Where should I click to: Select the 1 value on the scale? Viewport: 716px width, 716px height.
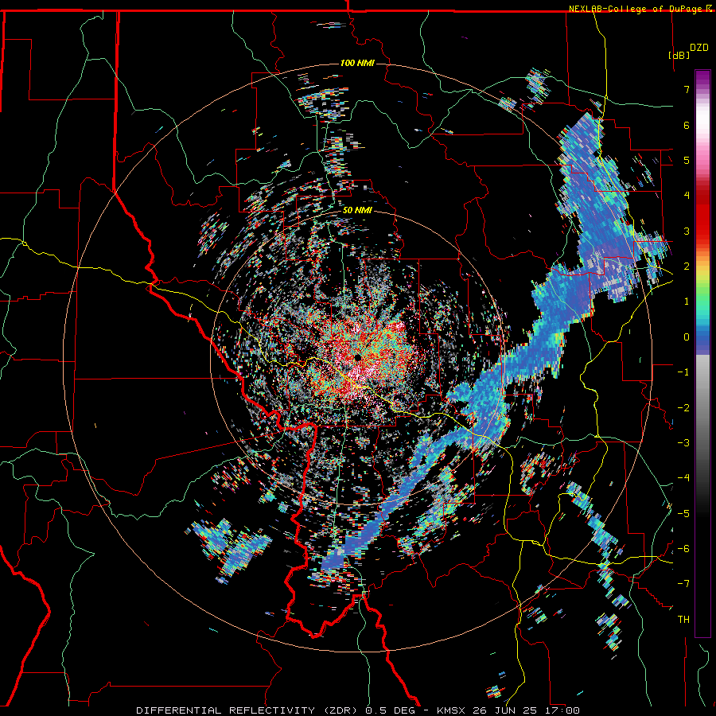pos(687,302)
